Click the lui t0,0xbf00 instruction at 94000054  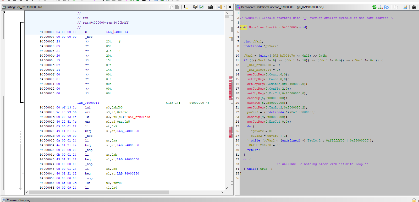click(104, 183)
